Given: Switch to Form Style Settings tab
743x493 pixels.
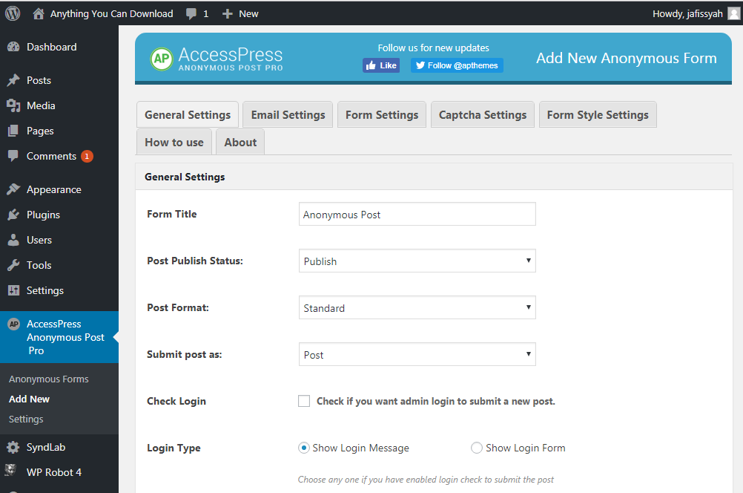Looking at the screenshot, I should click(598, 115).
